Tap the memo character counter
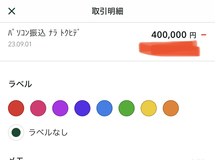 tap(198, 159)
